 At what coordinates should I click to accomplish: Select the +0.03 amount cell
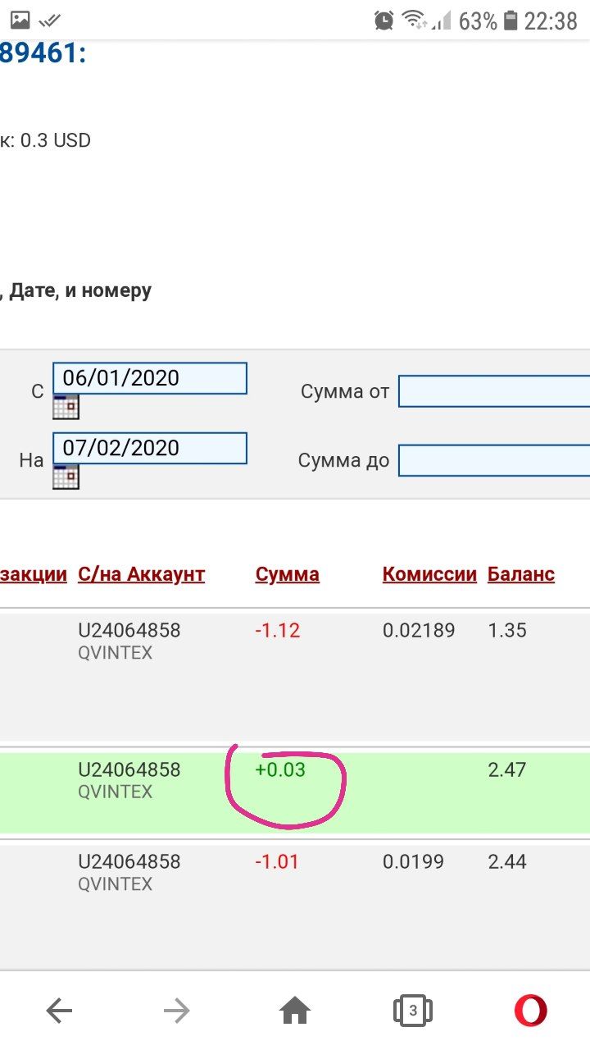[x=280, y=769]
